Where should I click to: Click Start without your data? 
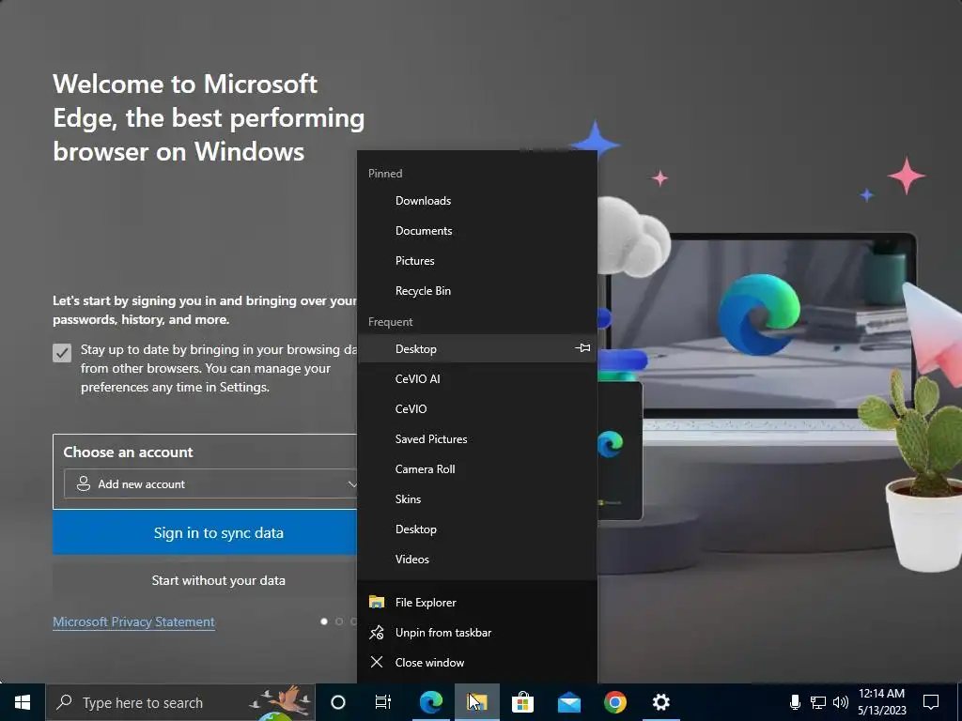pos(205,580)
